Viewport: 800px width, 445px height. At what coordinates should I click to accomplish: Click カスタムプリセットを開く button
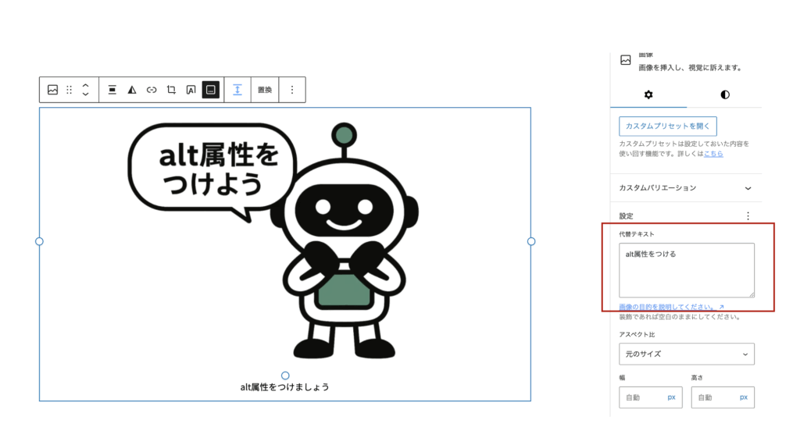(x=667, y=126)
